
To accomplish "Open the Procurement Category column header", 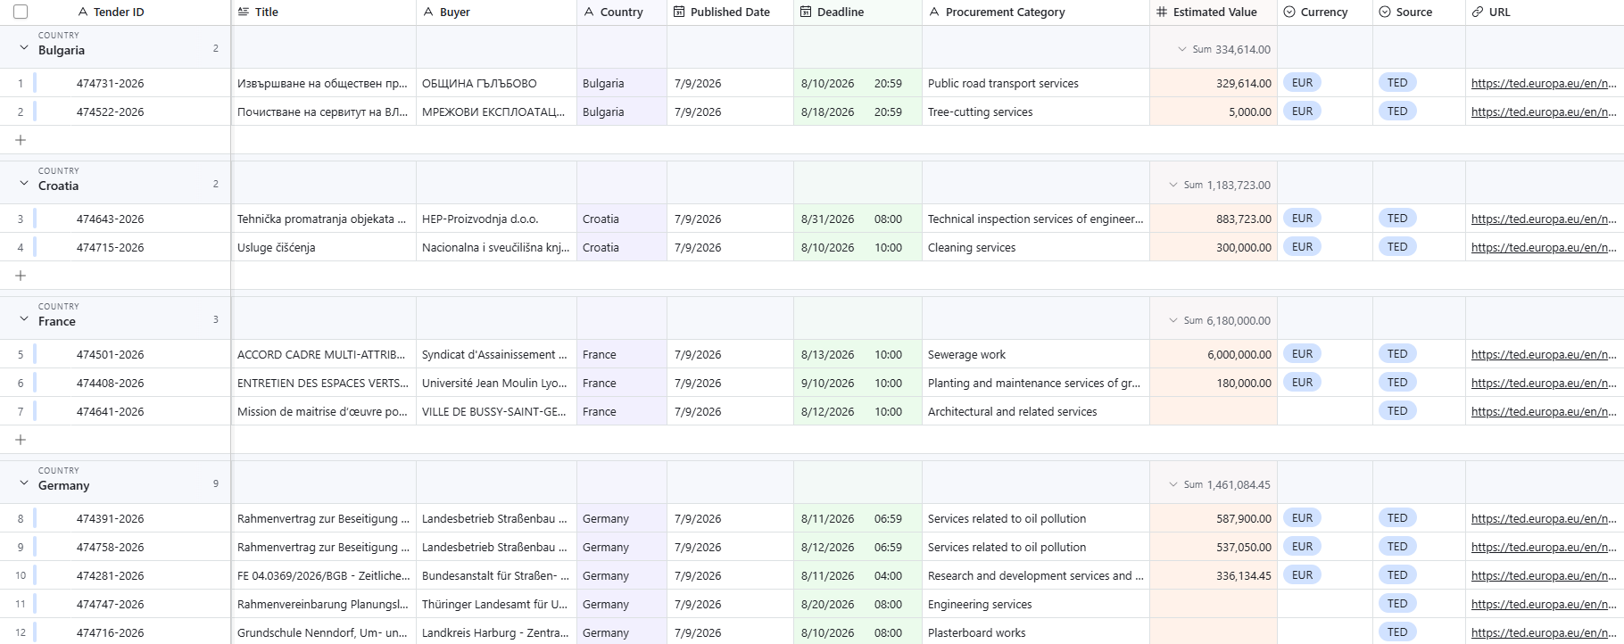I will coord(1036,12).
